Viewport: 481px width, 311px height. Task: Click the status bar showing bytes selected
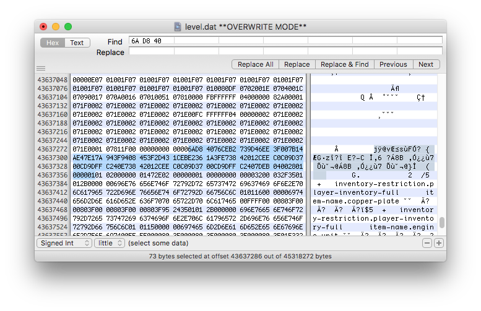240,256
